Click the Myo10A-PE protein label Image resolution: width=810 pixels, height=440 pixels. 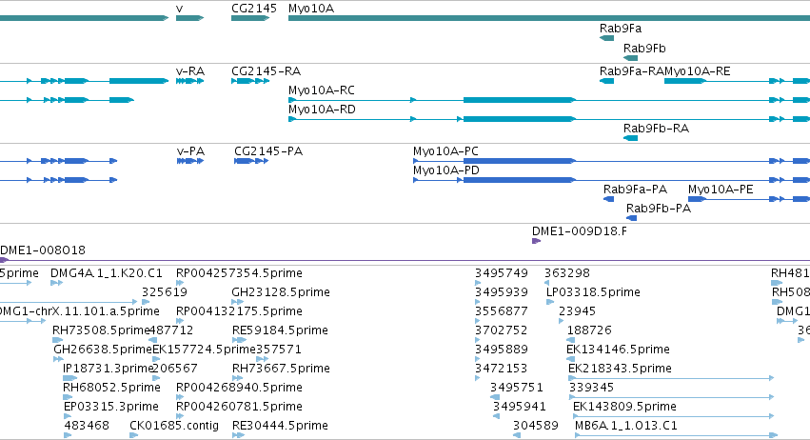(x=721, y=190)
